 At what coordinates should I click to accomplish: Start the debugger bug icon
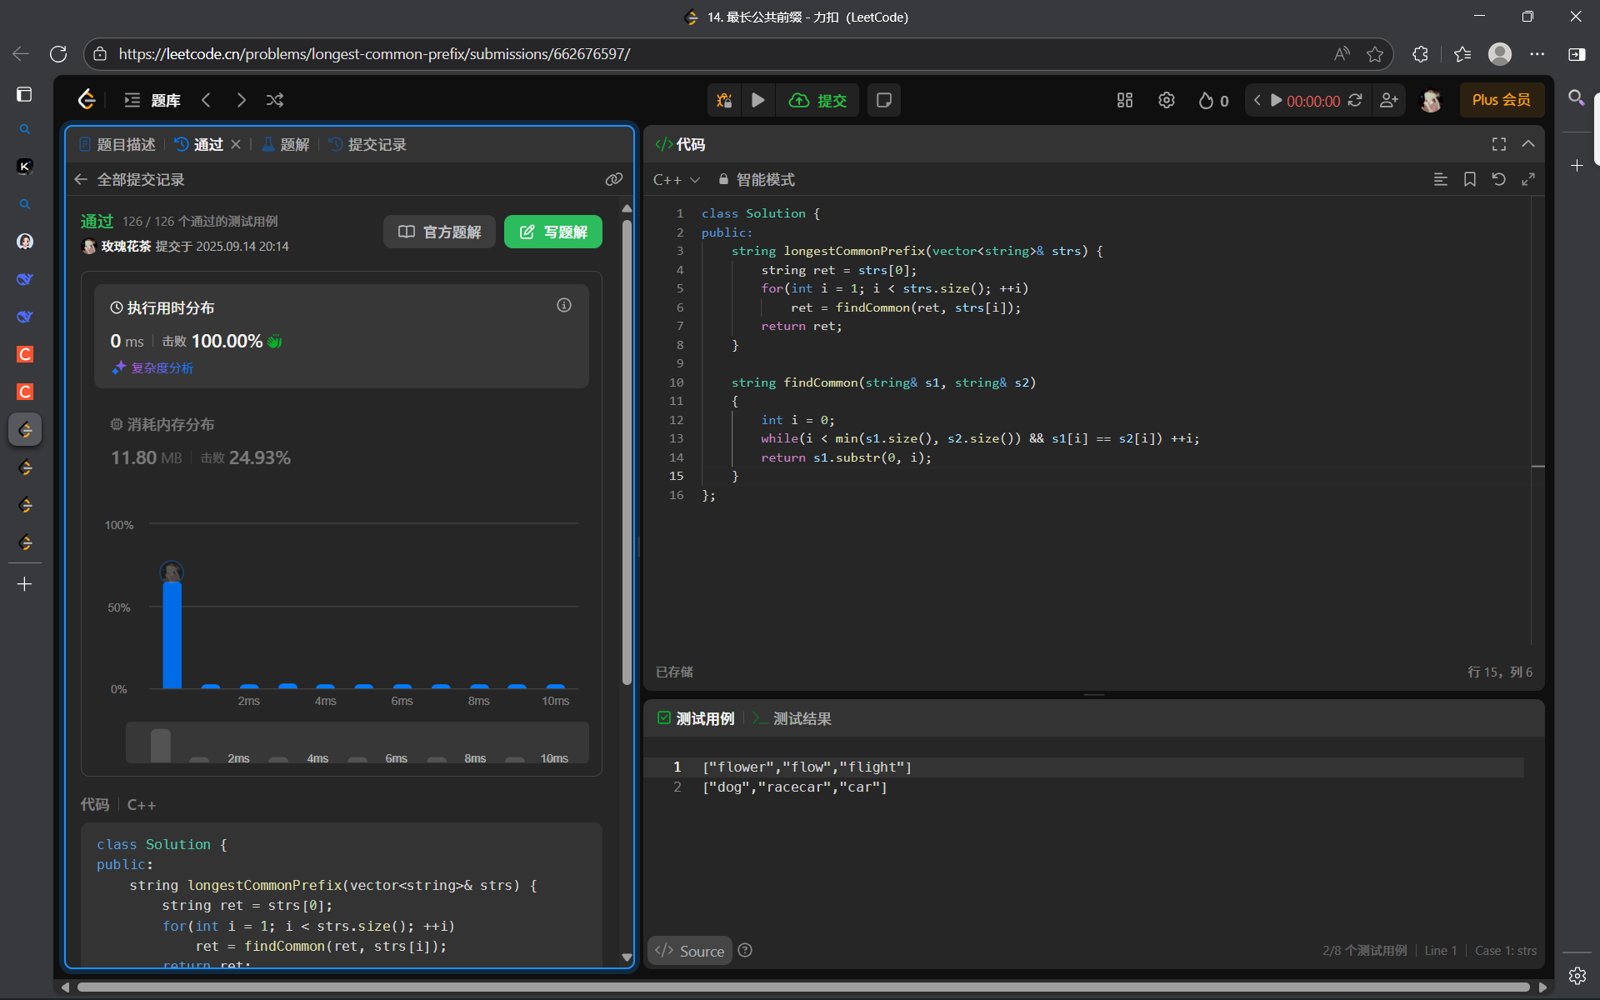tap(724, 100)
